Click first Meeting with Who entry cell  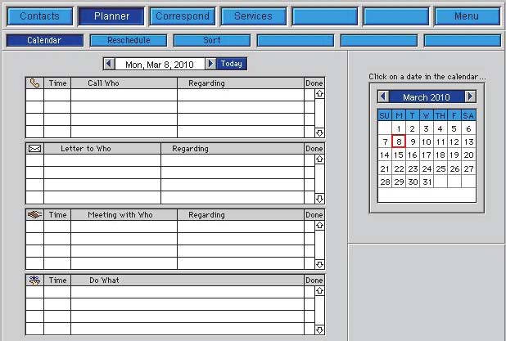click(124, 227)
